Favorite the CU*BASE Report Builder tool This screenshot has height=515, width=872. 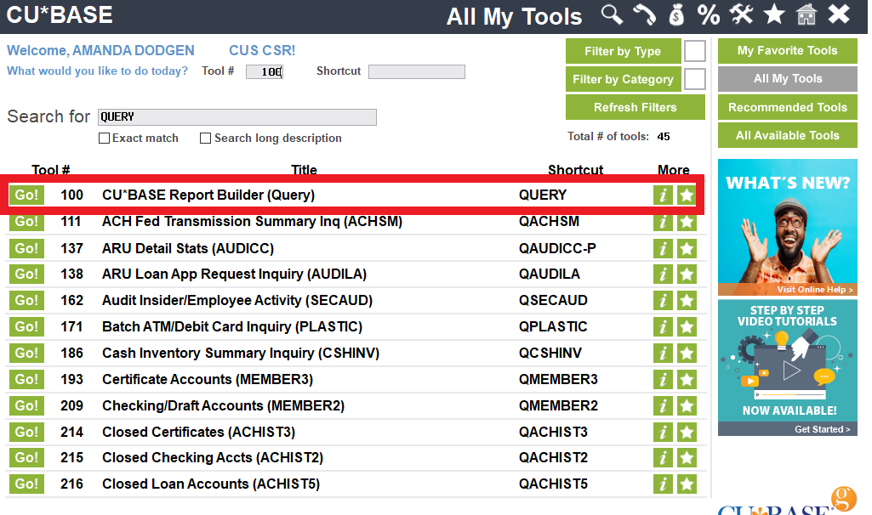pyautogui.click(x=687, y=195)
